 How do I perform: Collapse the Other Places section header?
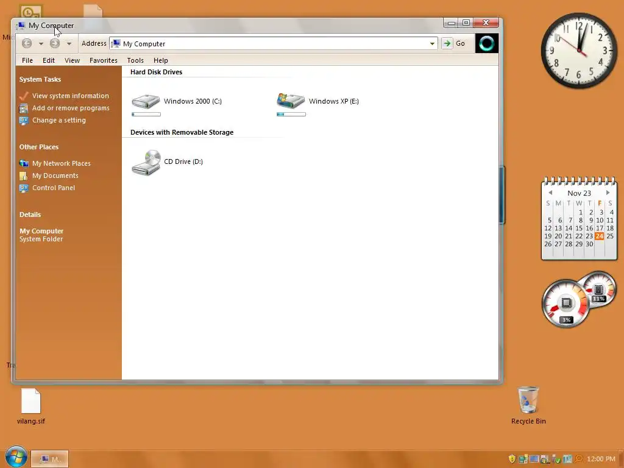(39, 147)
